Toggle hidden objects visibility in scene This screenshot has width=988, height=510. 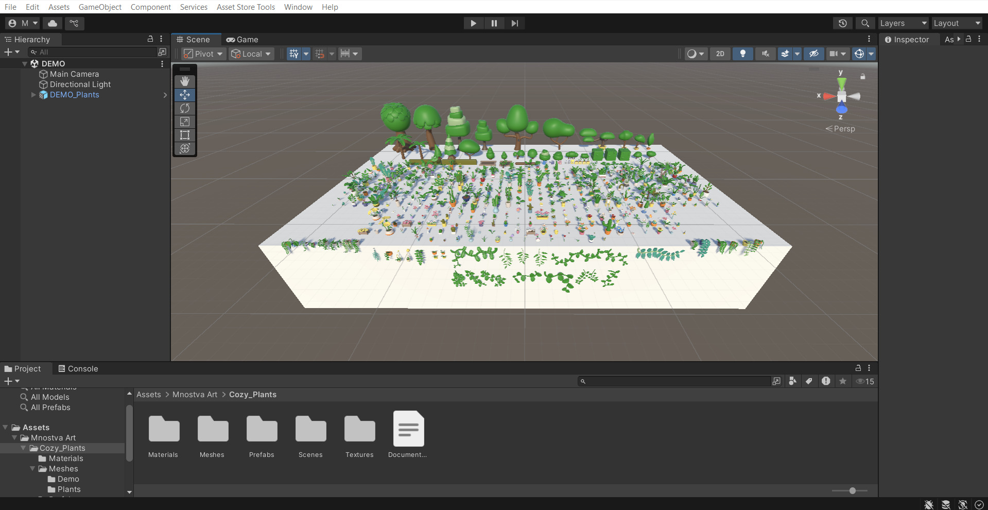click(x=813, y=54)
